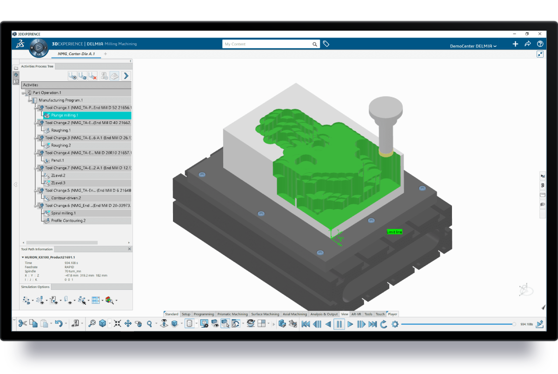
Task: Pause the simulation playback
Action: tap(339, 324)
